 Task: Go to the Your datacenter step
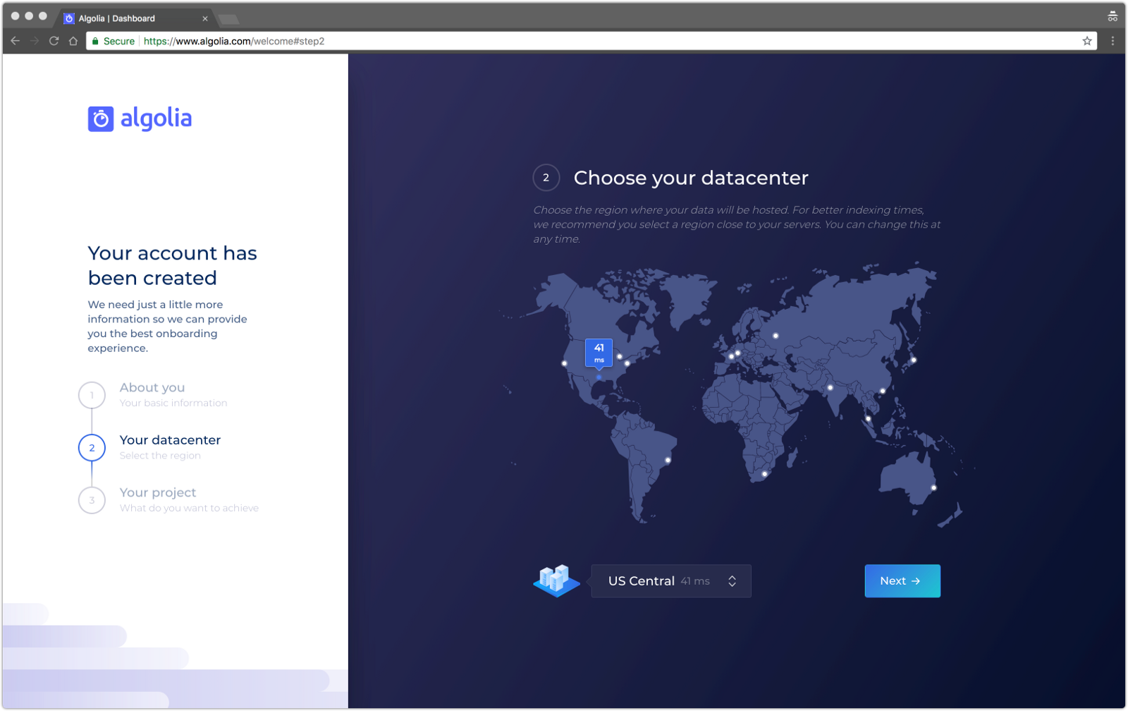pos(170,440)
